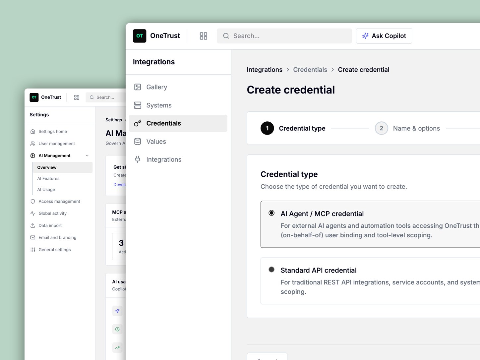Click the Settings home house icon
The height and width of the screenshot is (360, 480).
[33, 132]
